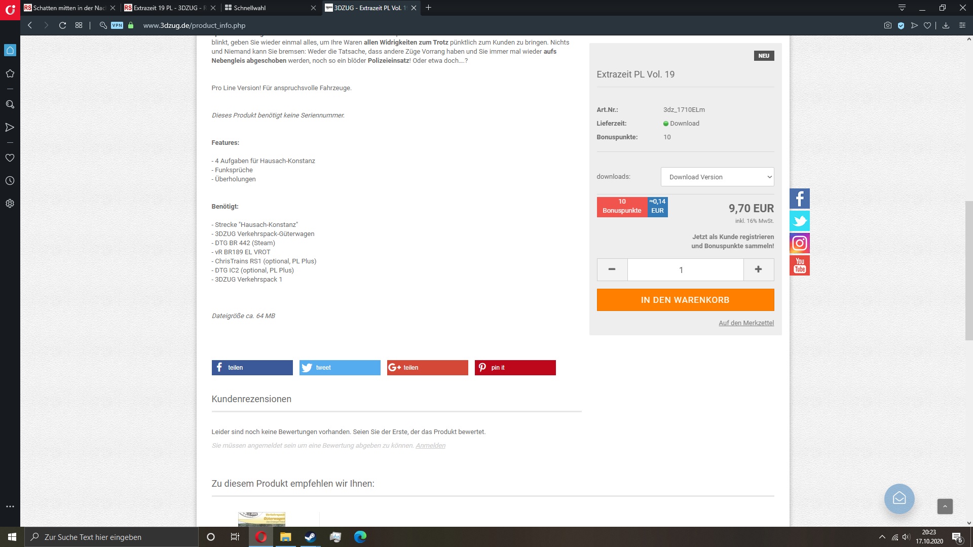Toggle the VPN badge in address bar
The image size is (973, 547).
pos(117,25)
